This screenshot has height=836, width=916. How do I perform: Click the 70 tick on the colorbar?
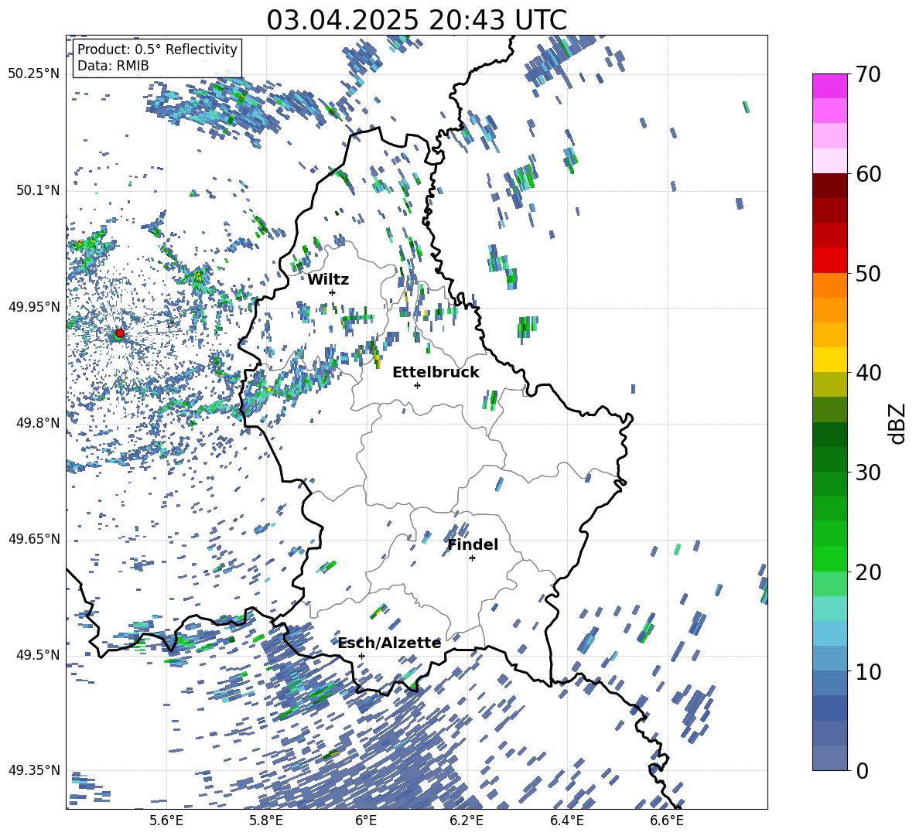pyautogui.click(x=868, y=74)
